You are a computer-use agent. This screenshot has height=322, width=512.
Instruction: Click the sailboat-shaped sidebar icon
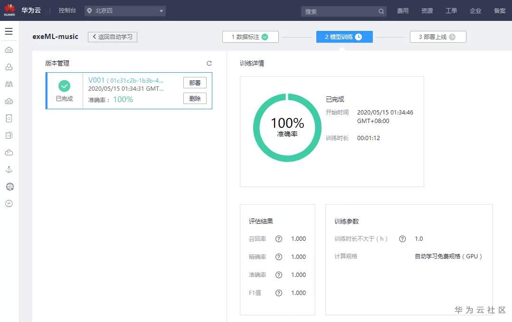point(9,170)
